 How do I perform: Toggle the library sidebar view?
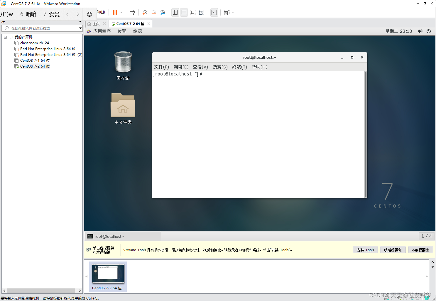tap(175, 12)
